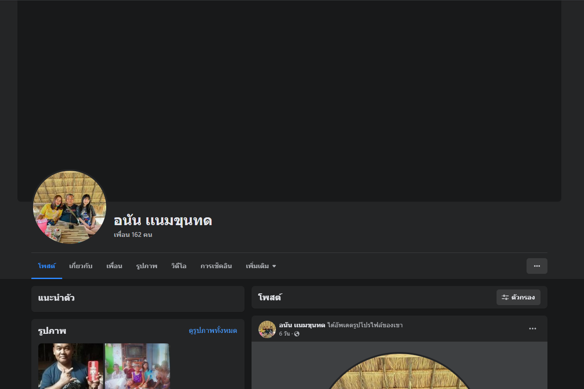Click the โพสต์ heading beside ตัวกรอง
Screen dimensions: 584x389
tap(270, 298)
